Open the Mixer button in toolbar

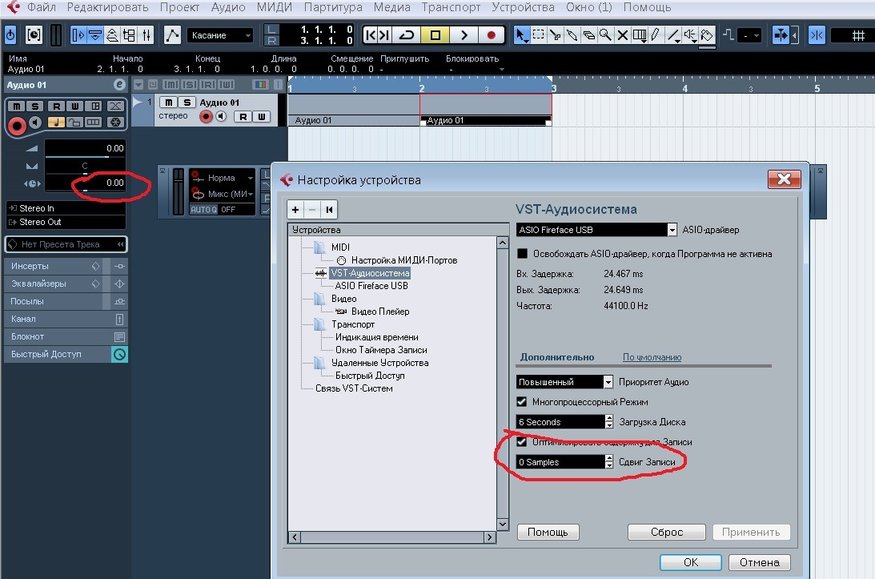point(147,35)
